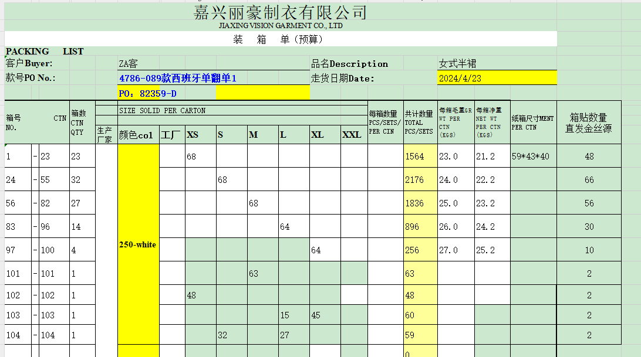Click the 250-white color cell
Screen dimensions: 641x357
point(138,244)
